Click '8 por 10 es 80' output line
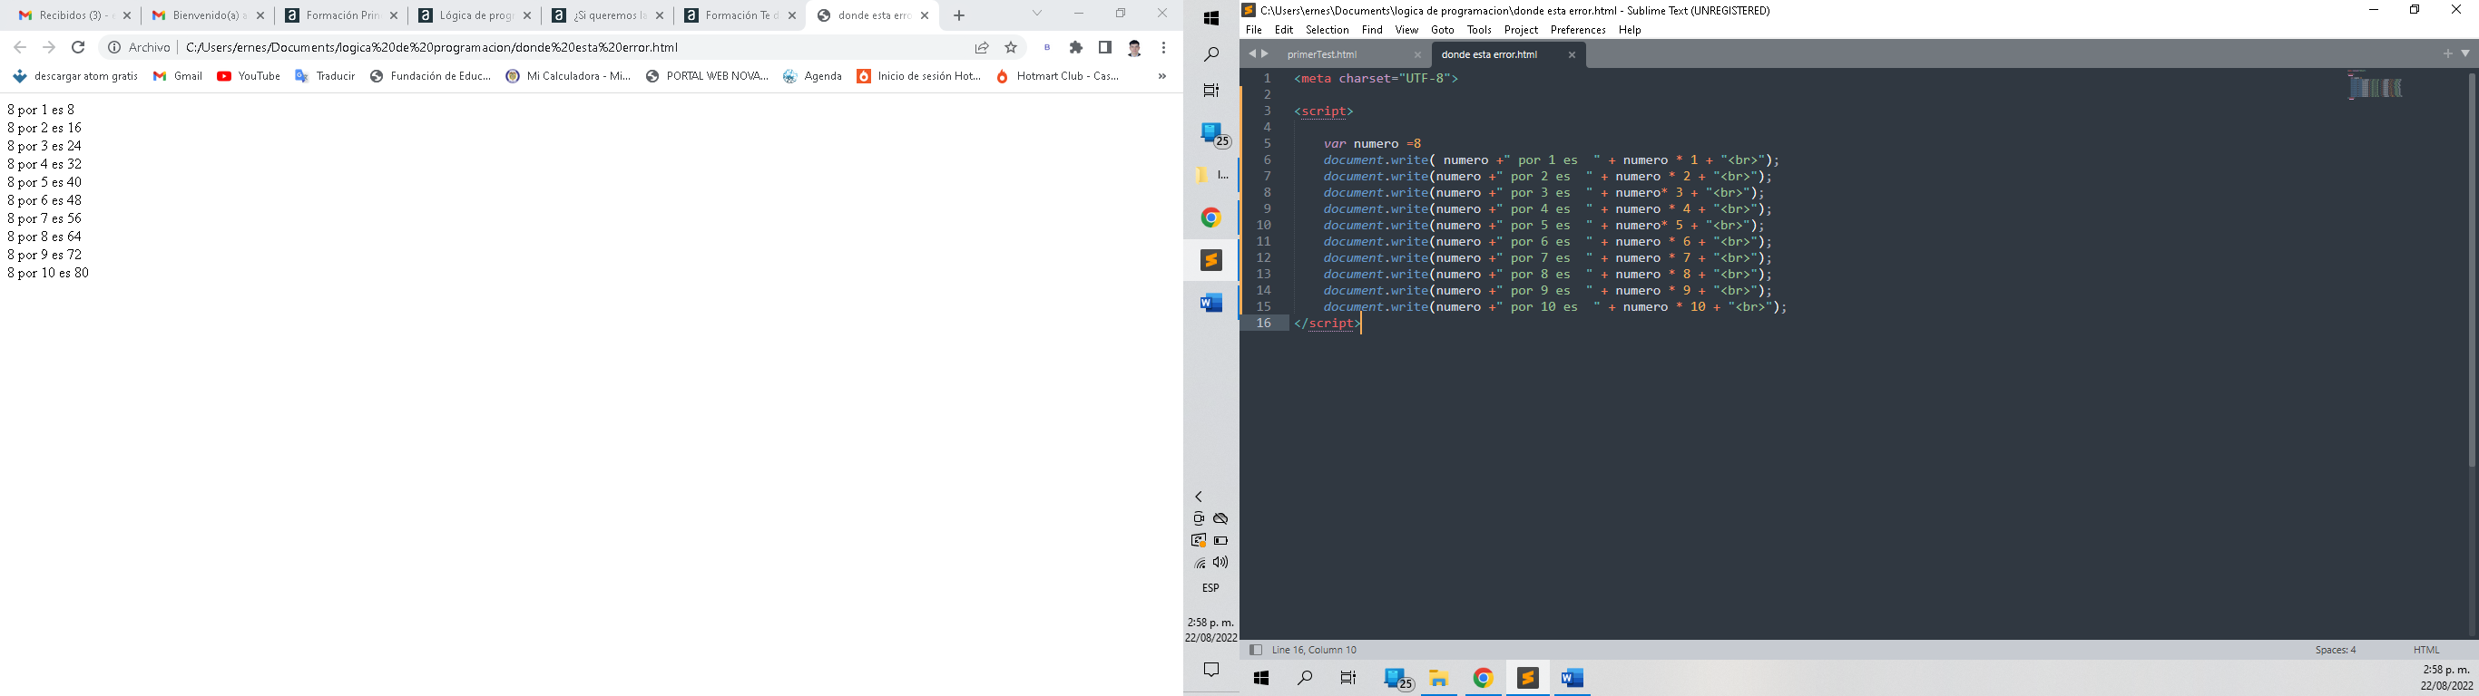Screen dimensions: 2479x696 (x=48, y=273)
